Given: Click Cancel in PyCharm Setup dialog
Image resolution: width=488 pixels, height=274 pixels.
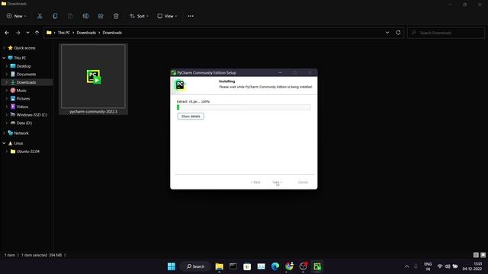Looking at the screenshot, I should tap(303, 183).
